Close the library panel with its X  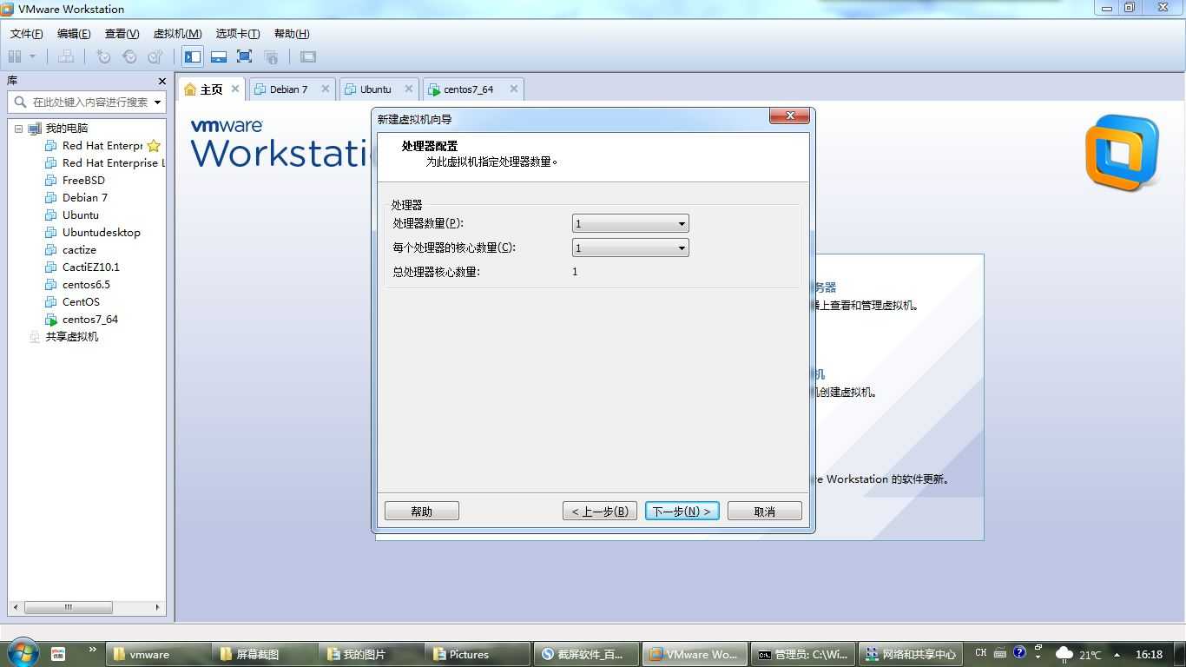161,81
